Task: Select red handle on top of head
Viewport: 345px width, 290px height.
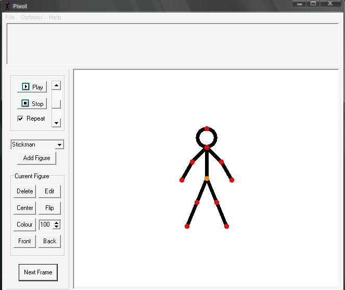Action: pos(207,128)
